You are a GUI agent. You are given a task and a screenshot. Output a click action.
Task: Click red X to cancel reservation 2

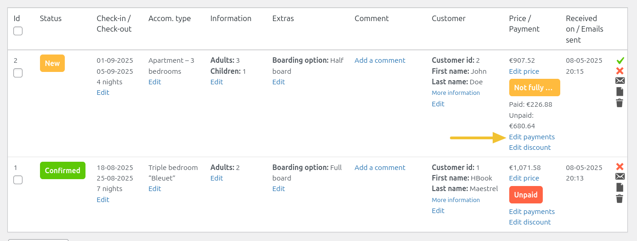[620, 71]
